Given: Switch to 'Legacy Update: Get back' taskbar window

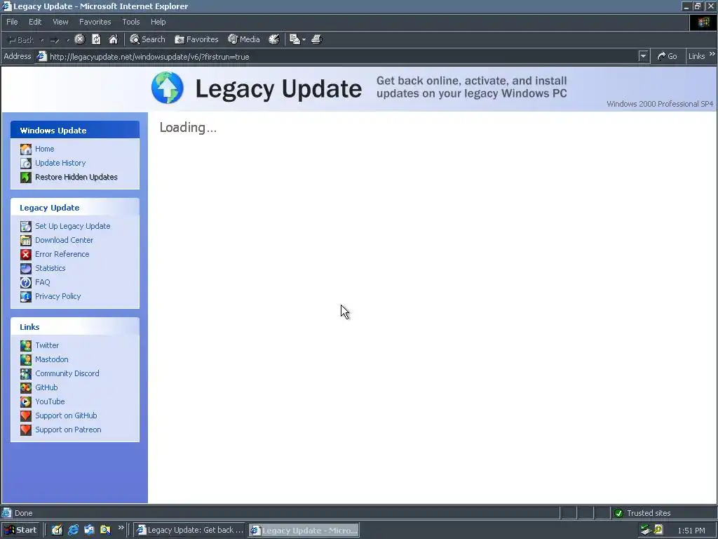Looking at the screenshot, I should (190, 530).
